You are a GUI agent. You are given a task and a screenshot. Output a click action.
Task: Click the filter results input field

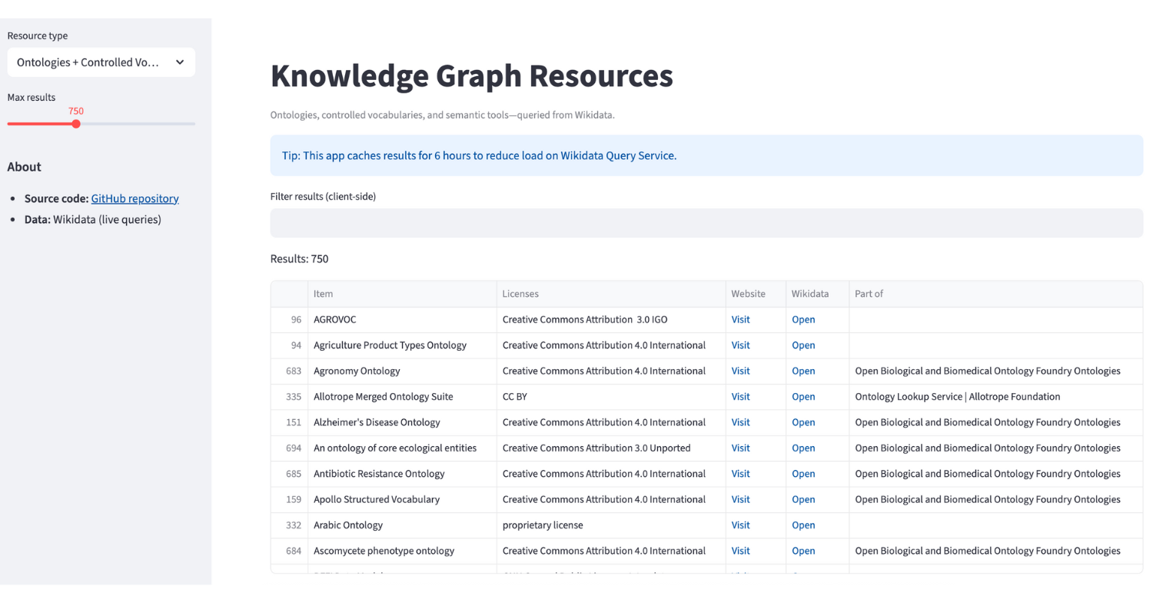pos(706,222)
